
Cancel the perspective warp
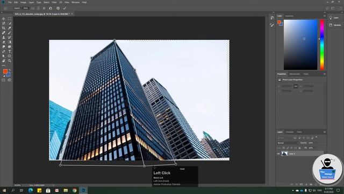(58, 8)
